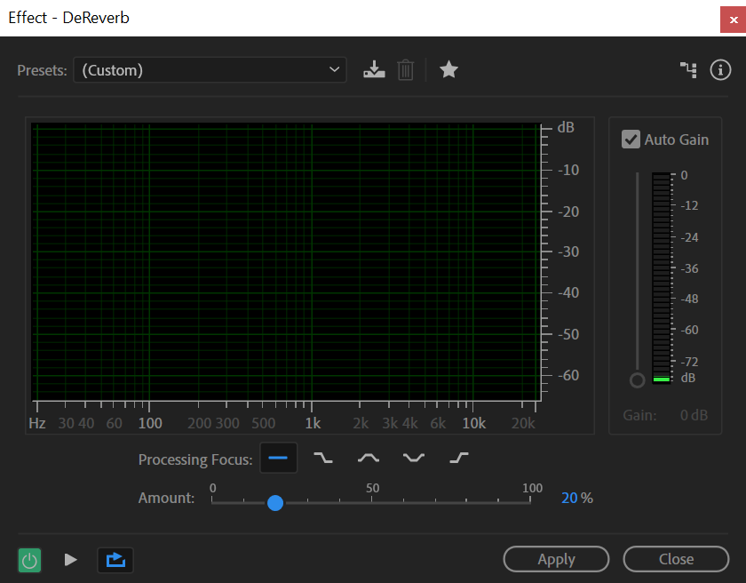Click the 10k frequency axis label
This screenshot has width=746, height=583.
(474, 423)
